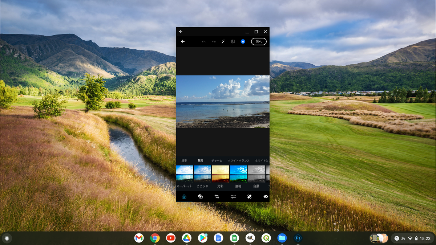Switch to the 無料 filter category
436x245 pixels.
(201, 160)
